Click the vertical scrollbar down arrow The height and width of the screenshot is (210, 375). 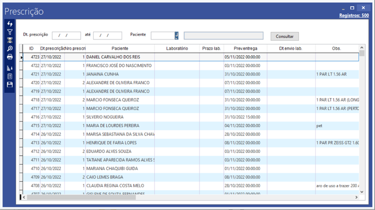click(x=361, y=192)
